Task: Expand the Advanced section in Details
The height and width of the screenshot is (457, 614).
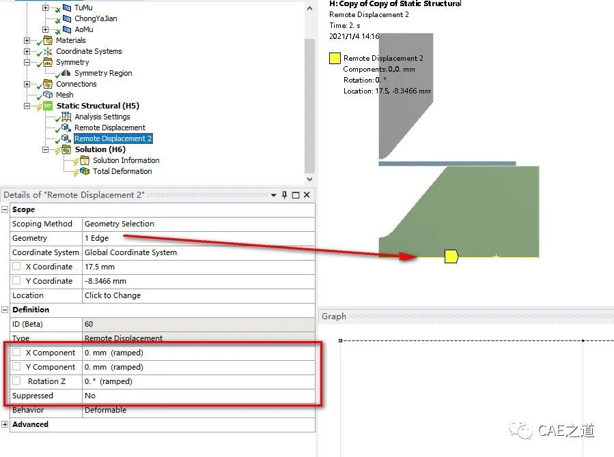Action: click(5, 424)
